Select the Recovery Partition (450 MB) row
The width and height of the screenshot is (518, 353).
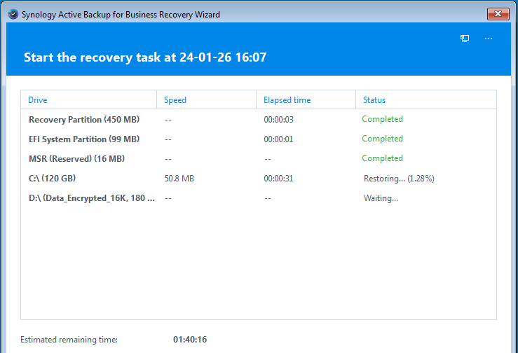(259, 119)
